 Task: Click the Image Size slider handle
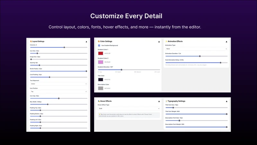31,59
